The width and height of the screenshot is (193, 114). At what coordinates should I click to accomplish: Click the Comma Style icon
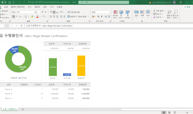point(101,16)
